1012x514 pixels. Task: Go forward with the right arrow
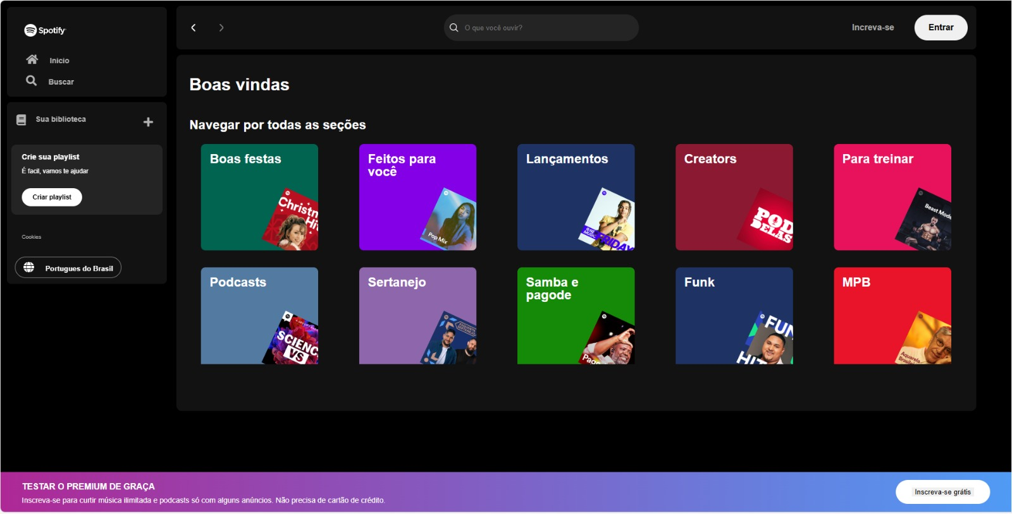[221, 28]
